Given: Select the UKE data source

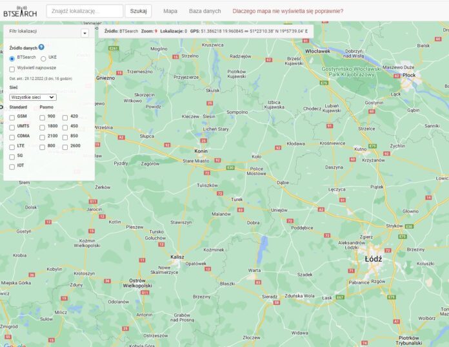Looking at the screenshot, I should [x=43, y=58].
